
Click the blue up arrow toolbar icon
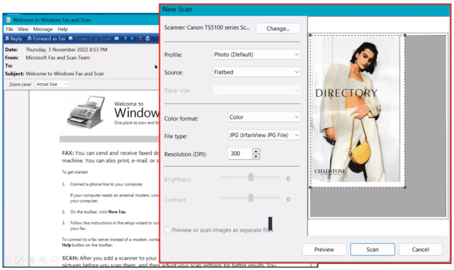(x=125, y=38)
